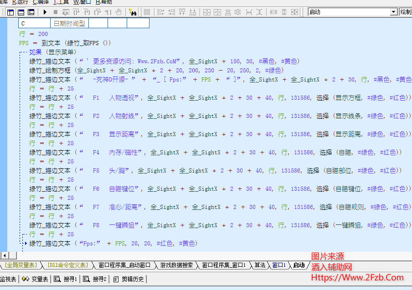Viewport: 412px width, 290px height.
Task: Switch to the 全局变量表 tab
Action: [x=21, y=265]
